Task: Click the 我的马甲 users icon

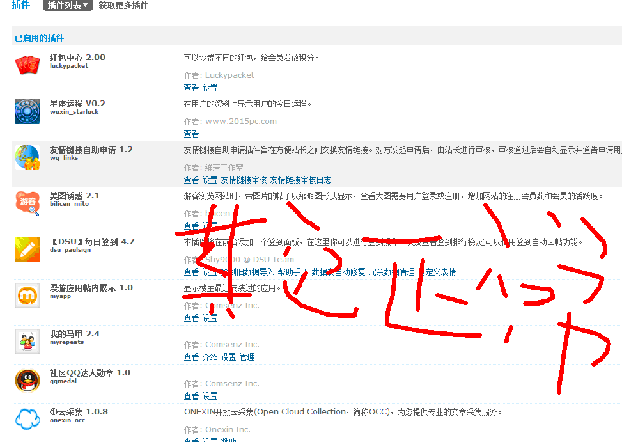Action: (27, 341)
